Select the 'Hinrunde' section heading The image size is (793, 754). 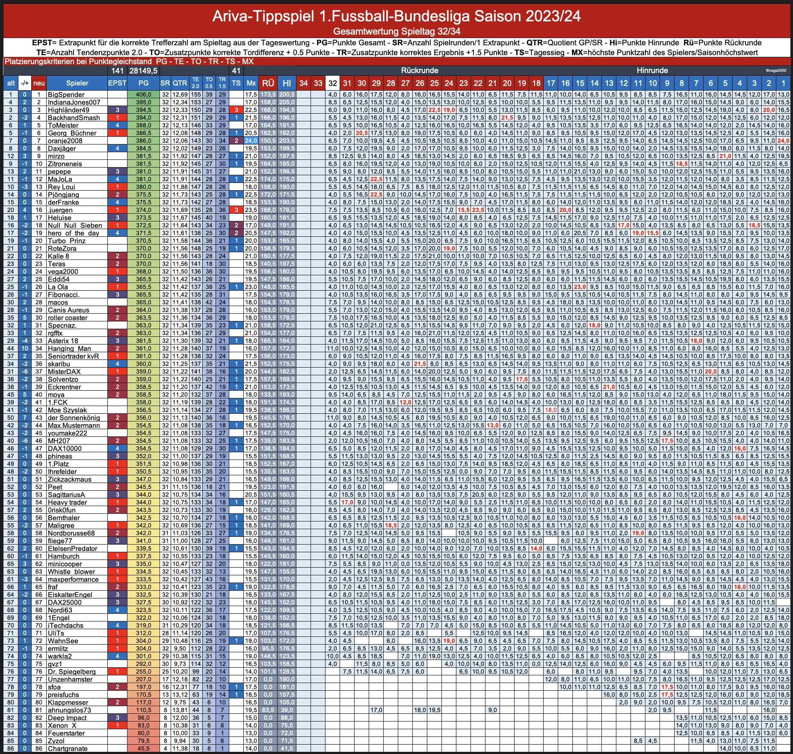[x=652, y=71]
